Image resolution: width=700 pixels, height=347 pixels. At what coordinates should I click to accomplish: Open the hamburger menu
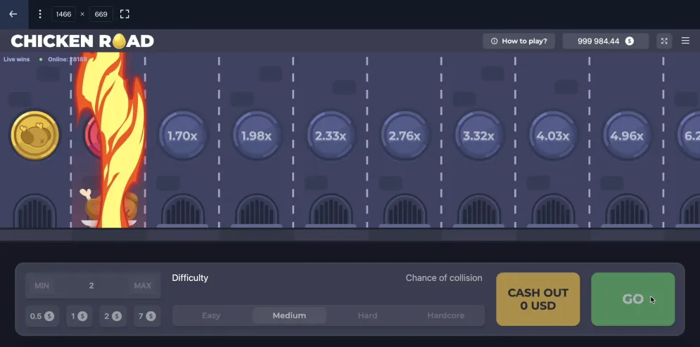tap(685, 41)
